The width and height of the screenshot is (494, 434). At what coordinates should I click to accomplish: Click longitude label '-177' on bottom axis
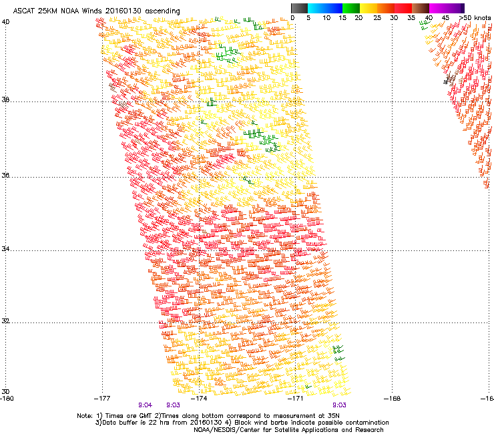click(x=102, y=398)
